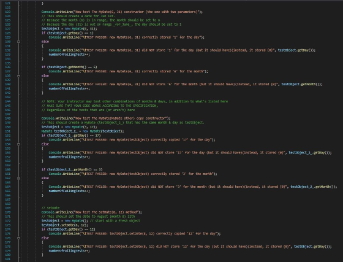Collapse the else block at line 138

18,76
